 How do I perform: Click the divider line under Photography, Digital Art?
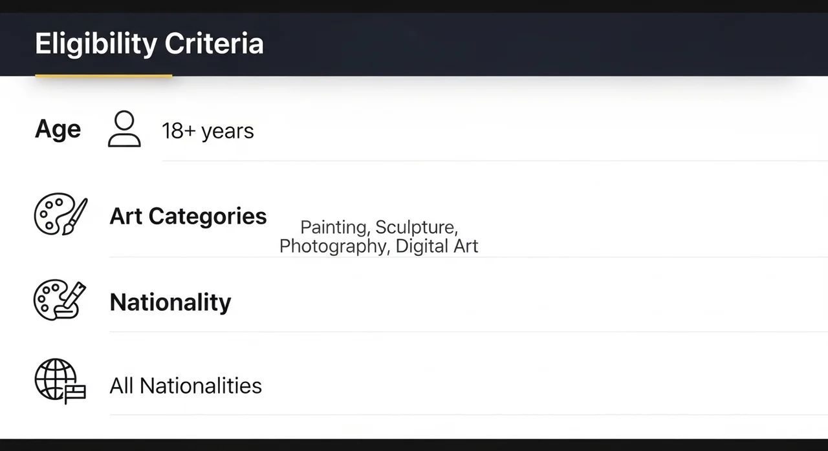(x=466, y=257)
